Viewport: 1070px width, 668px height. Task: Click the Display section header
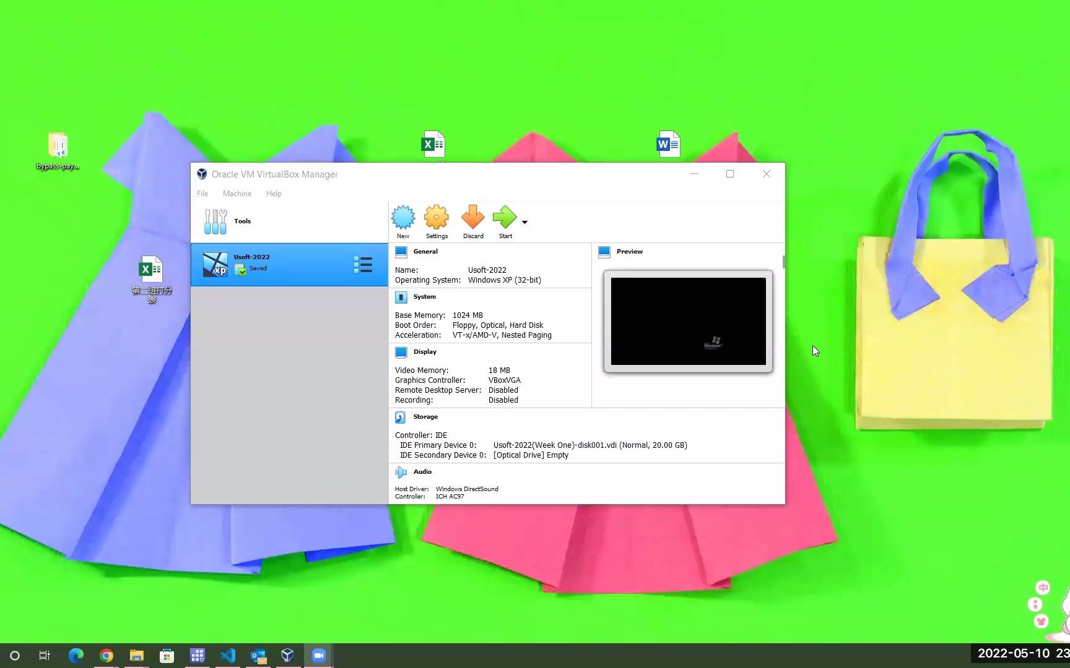click(425, 352)
